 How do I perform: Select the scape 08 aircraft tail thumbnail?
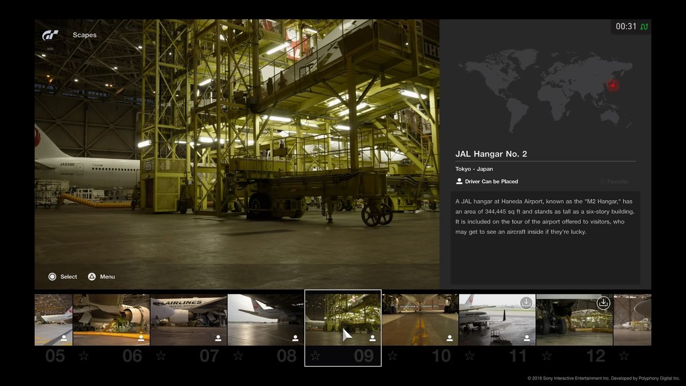pos(266,320)
